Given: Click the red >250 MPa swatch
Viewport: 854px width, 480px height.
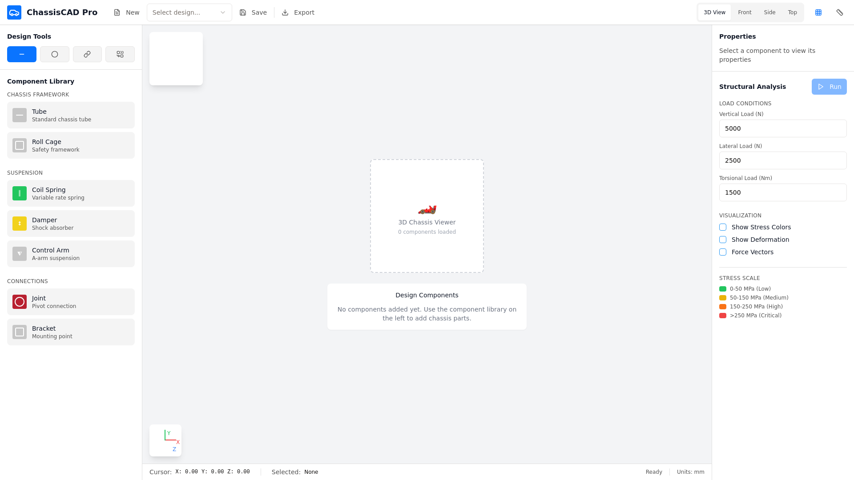Looking at the screenshot, I should [x=723, y=316].
